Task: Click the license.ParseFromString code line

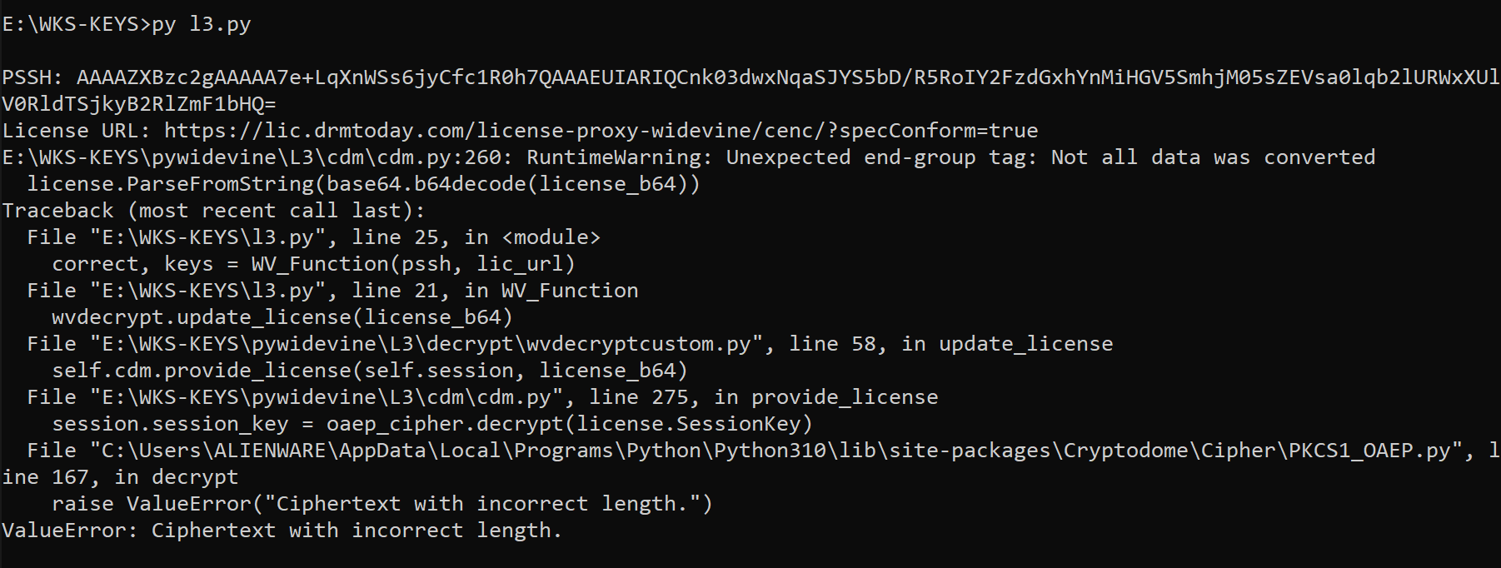Action: click(x=363, y=184)
